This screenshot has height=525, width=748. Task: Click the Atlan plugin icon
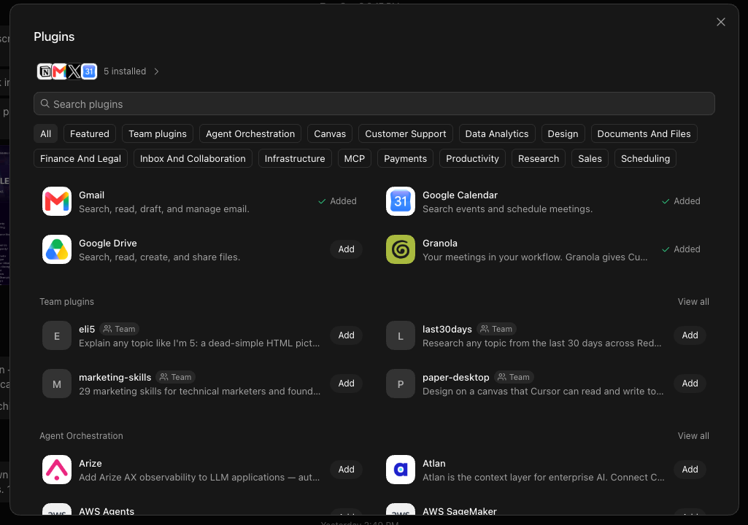coord(400,470)
